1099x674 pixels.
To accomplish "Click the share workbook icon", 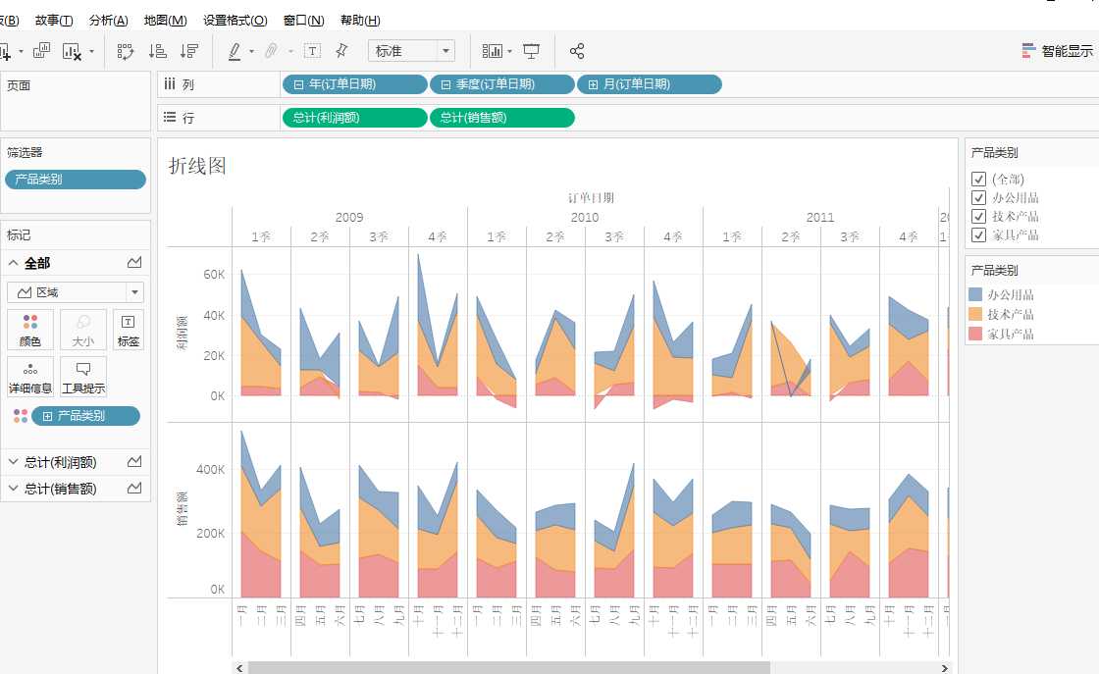I will click(577, 51).
